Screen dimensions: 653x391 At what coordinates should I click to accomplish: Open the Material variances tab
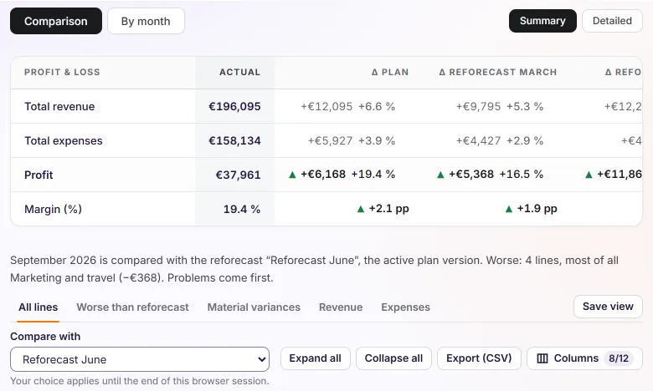click(x=254, y=307)
